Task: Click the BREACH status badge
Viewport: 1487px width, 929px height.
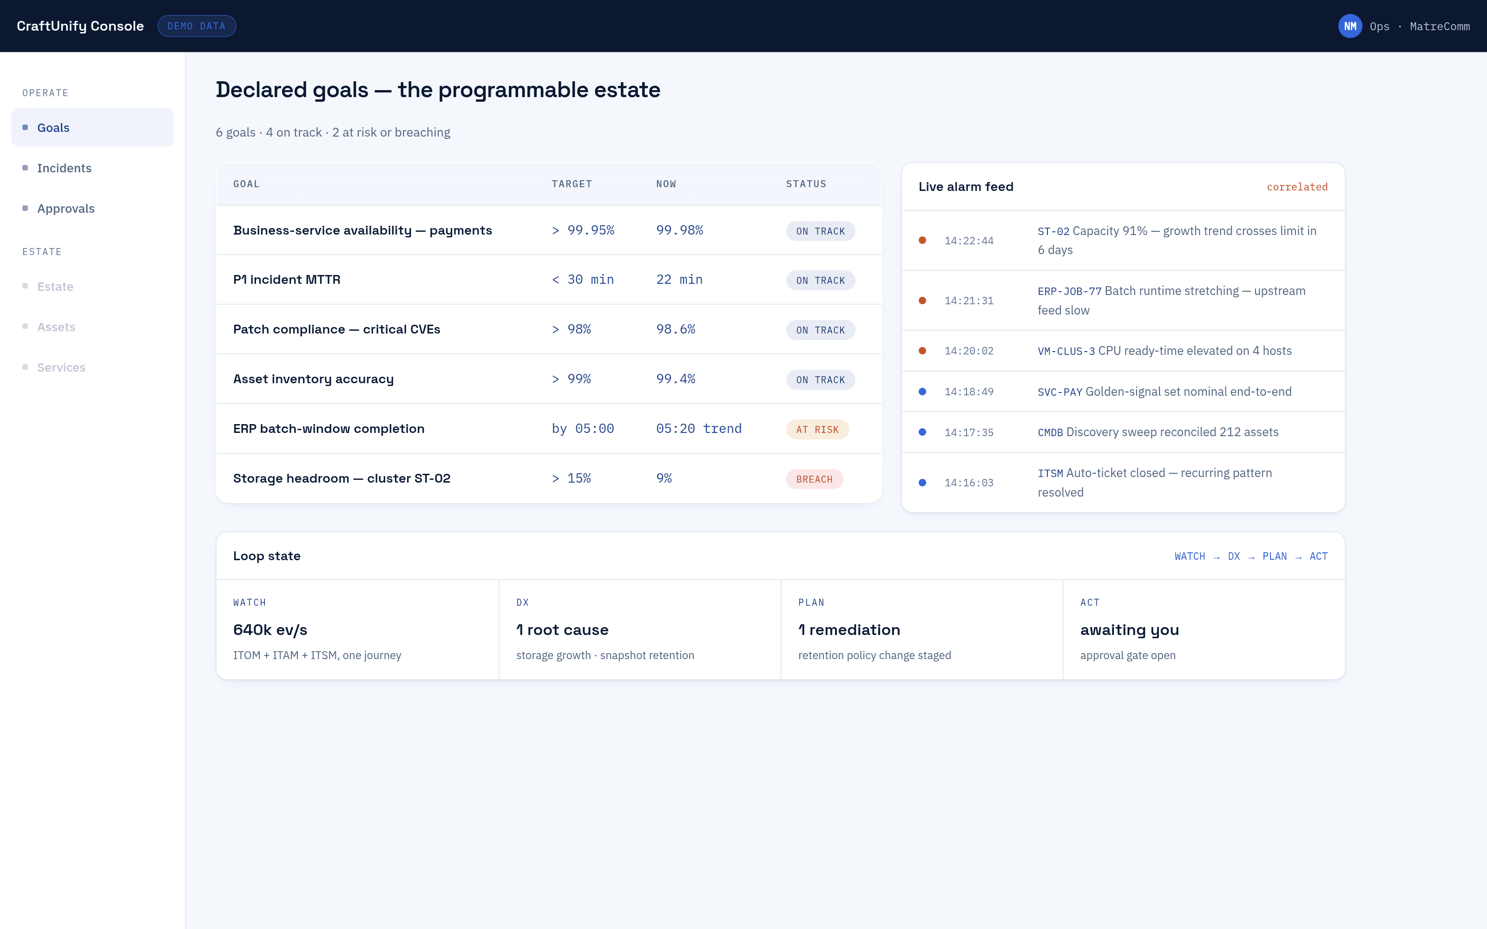Action: coord(814,479)
